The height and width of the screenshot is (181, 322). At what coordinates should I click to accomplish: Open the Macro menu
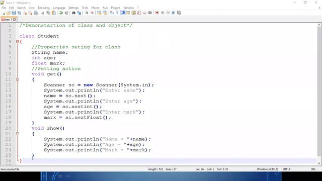point(95,8)
